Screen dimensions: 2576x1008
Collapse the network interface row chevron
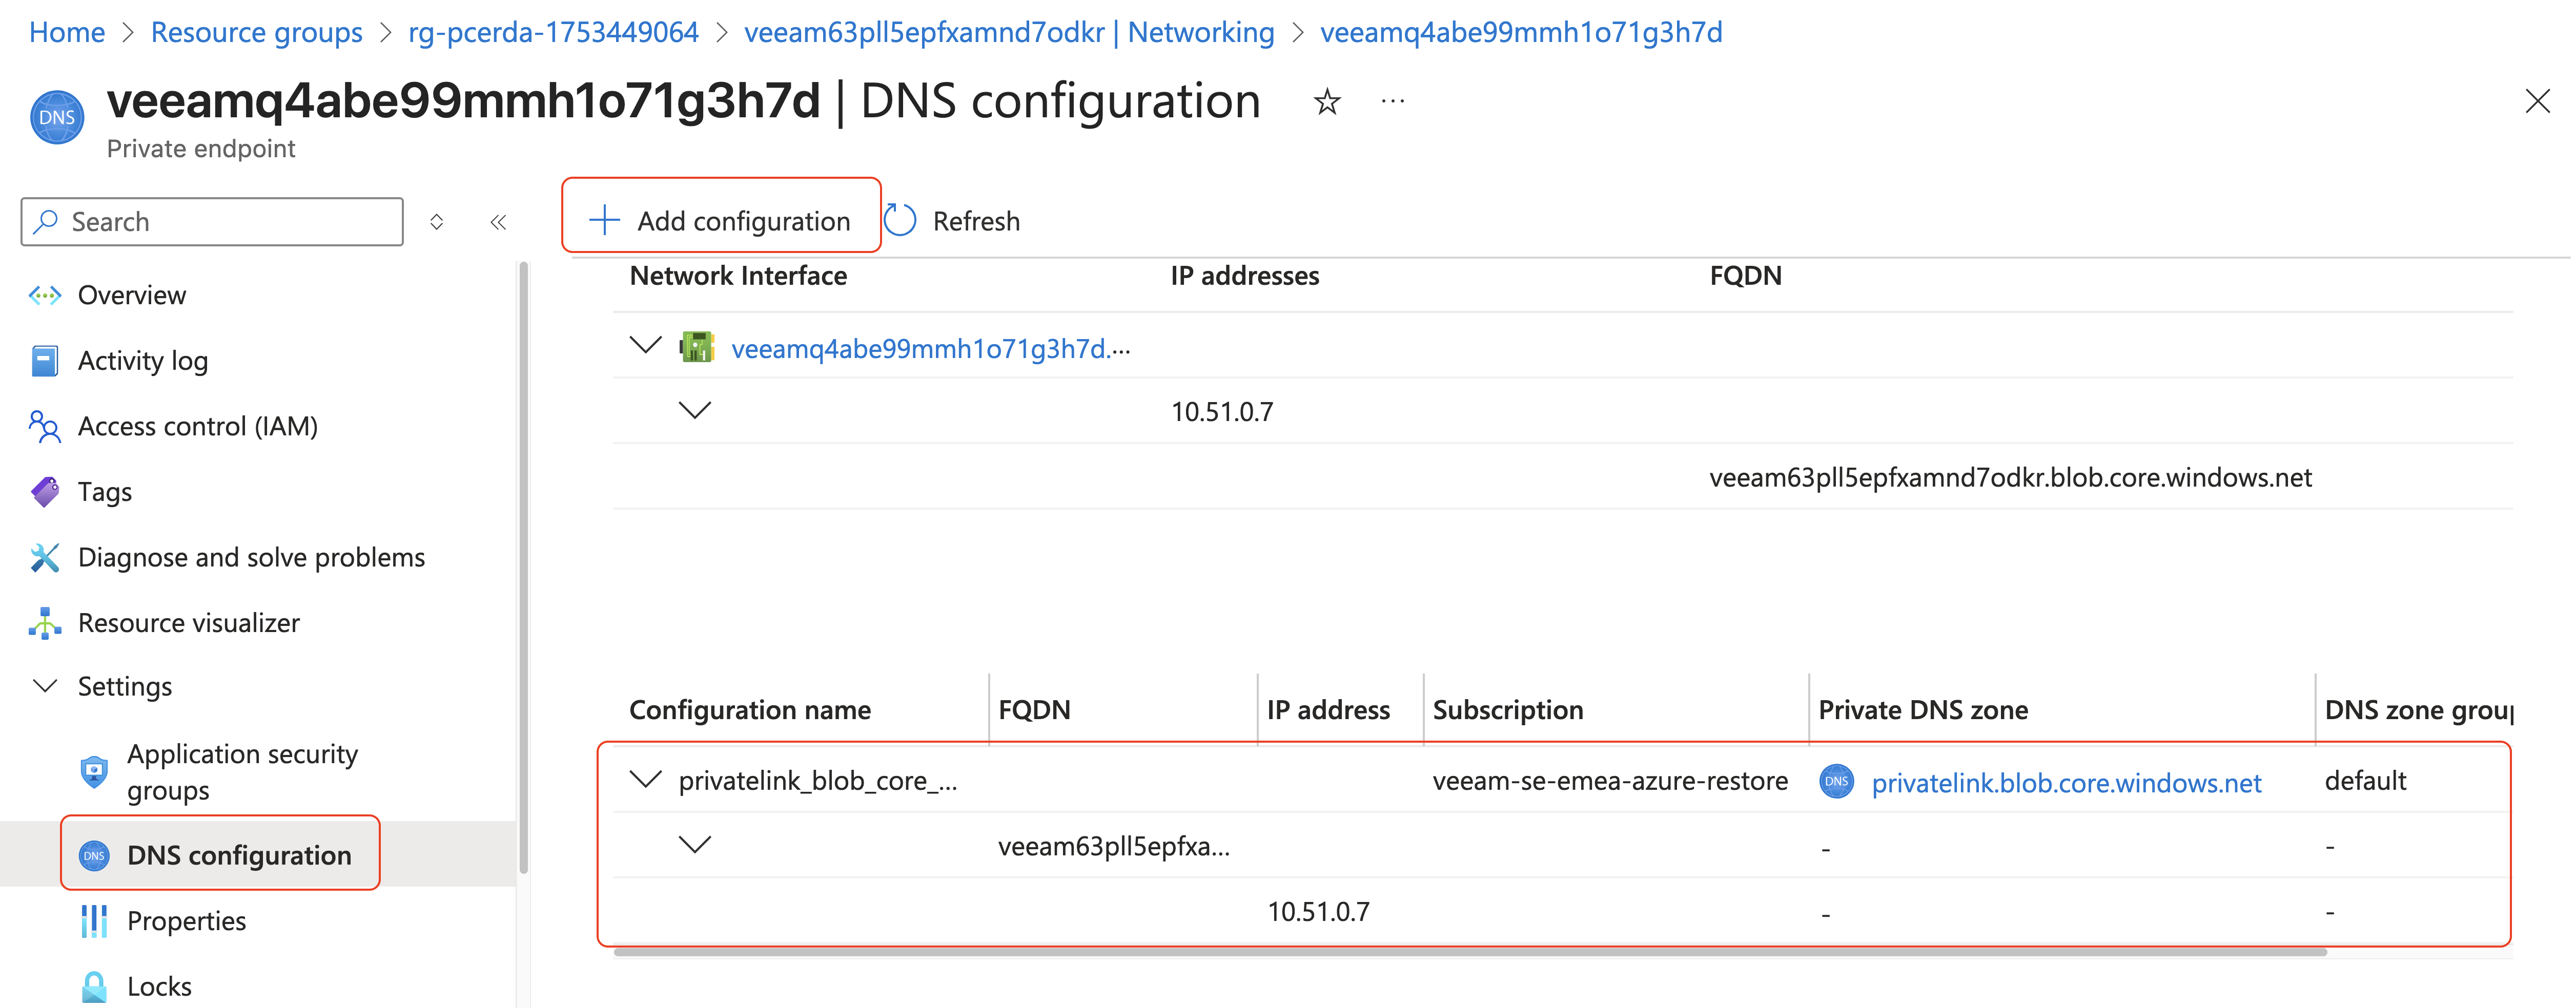pos(646,346)
